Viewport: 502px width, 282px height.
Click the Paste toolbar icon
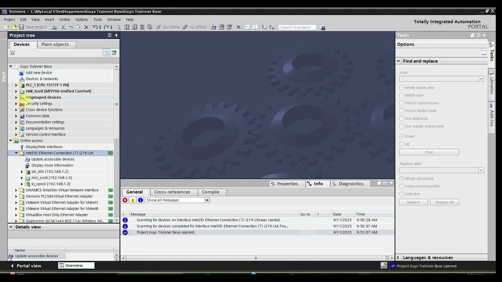point(79,27)
